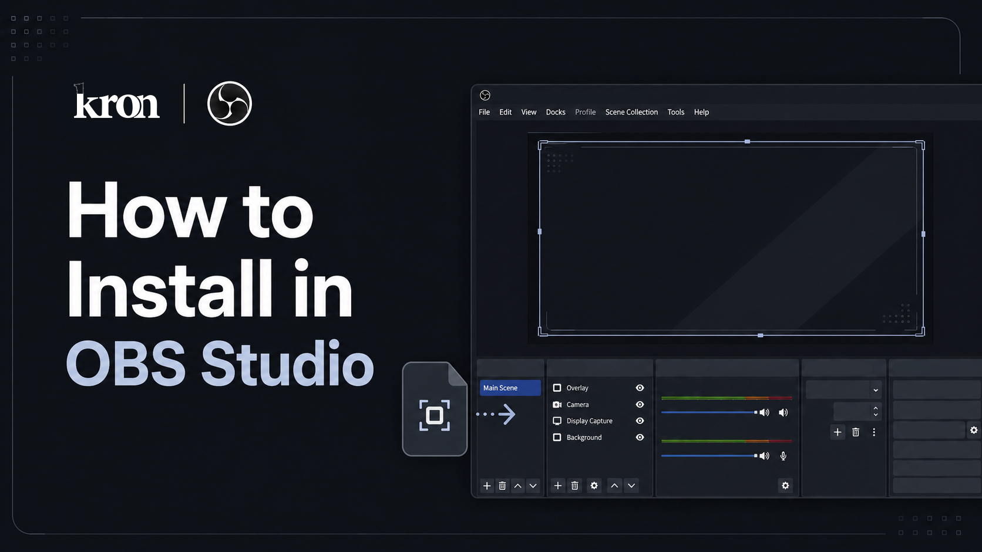Screen dimensions: 982x552
Task: Open transition properties three-dot menu
Action: tap(874, 432)
